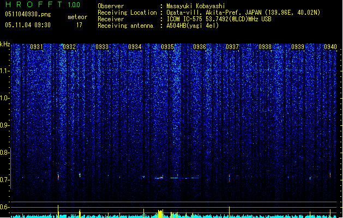
Task: Click the observer name Masayuki Kobayashi
Action: coord(196,6)
